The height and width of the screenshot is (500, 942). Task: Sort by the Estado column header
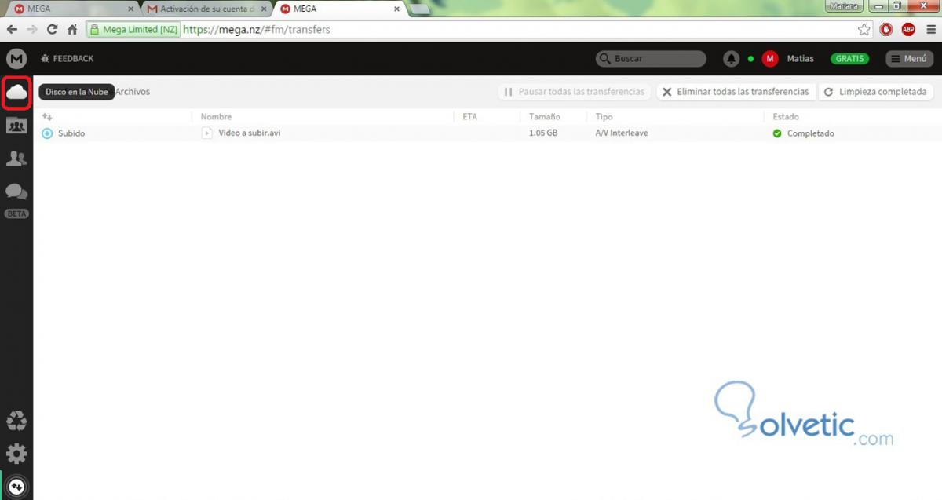(x=785, y=117)
